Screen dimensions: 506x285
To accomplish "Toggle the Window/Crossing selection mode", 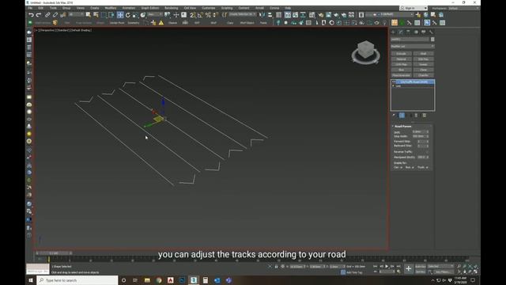I will pyautogui.click(x=111, y=15).
